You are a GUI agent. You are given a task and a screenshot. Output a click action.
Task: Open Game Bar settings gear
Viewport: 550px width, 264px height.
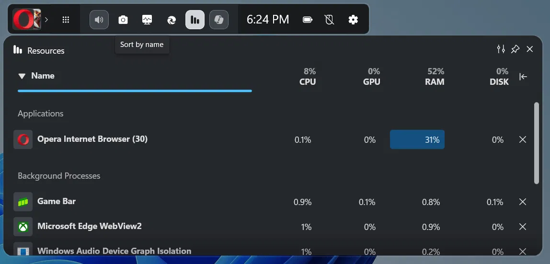353,20
